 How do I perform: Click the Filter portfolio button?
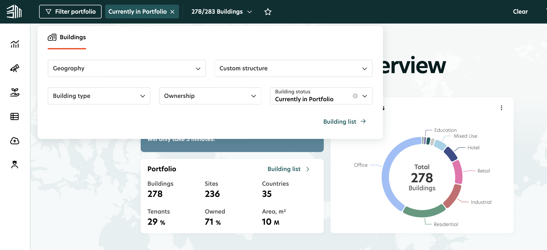click(x=70, y=12)
